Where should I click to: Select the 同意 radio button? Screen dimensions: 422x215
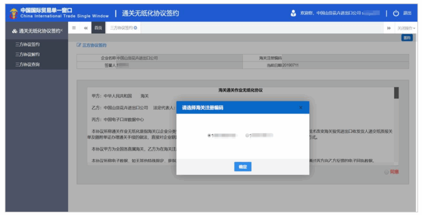tap(387, 172)
